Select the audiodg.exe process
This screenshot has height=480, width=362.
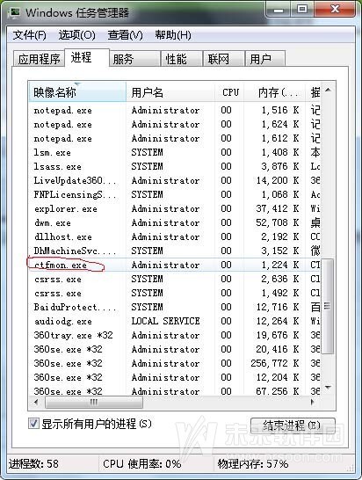point(175,321)
